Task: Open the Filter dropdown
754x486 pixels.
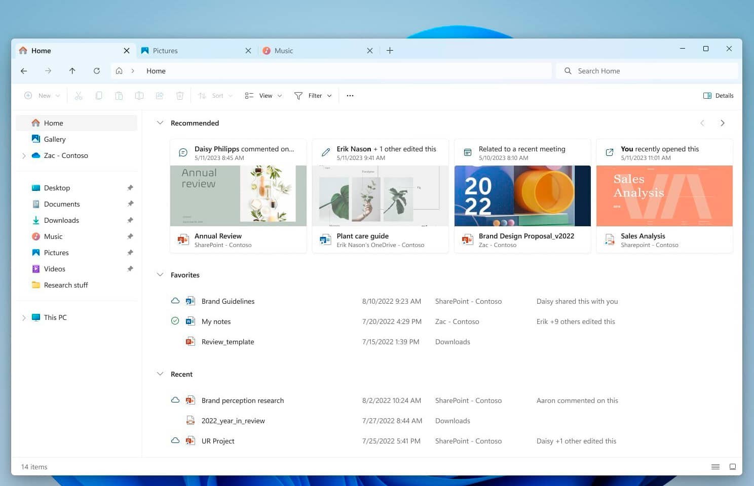Action: pyautogui.click(x=313, y=96)
